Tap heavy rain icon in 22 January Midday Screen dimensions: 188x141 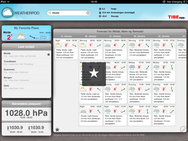tap(132, 67)
